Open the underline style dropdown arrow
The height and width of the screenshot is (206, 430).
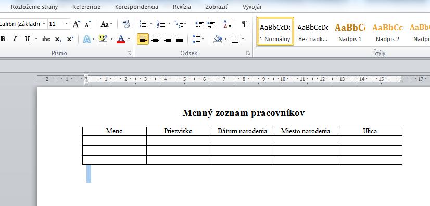[36, 39]
